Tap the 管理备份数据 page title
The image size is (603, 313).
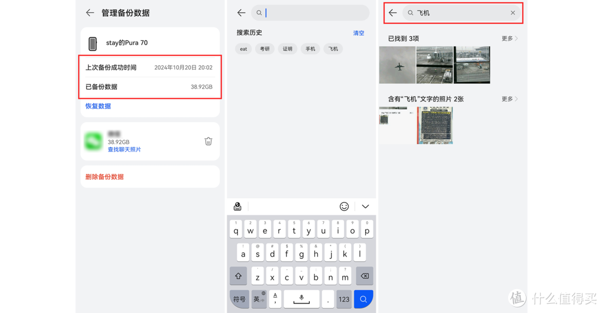[126, 13]
